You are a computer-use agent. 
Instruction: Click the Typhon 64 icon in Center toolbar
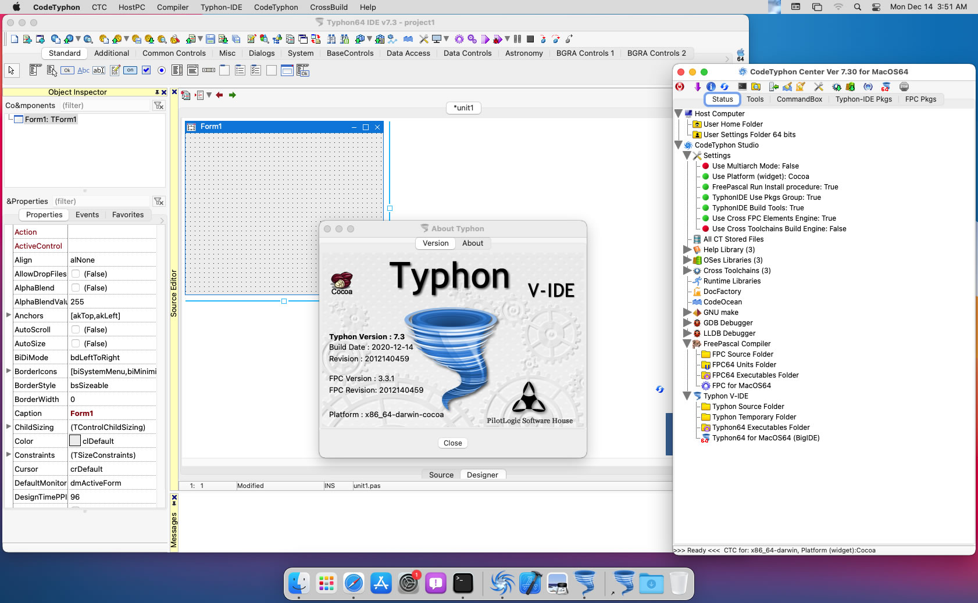[886, 87]
